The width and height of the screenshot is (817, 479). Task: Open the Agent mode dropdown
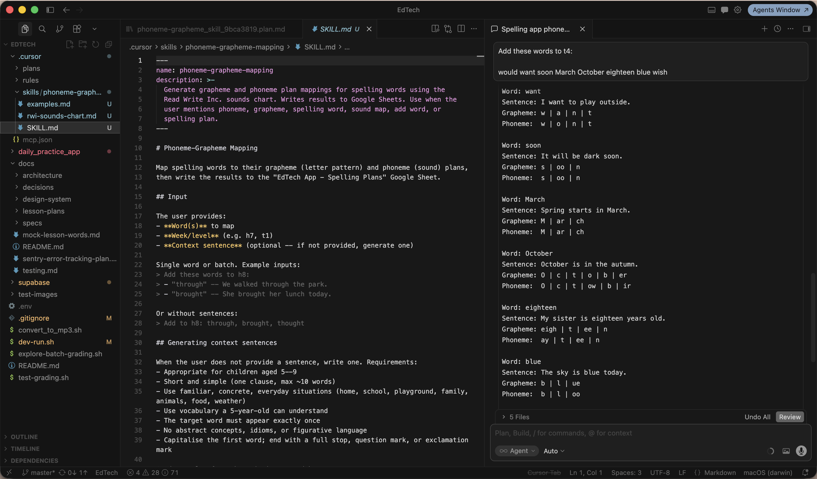click(x=517, y=451)
